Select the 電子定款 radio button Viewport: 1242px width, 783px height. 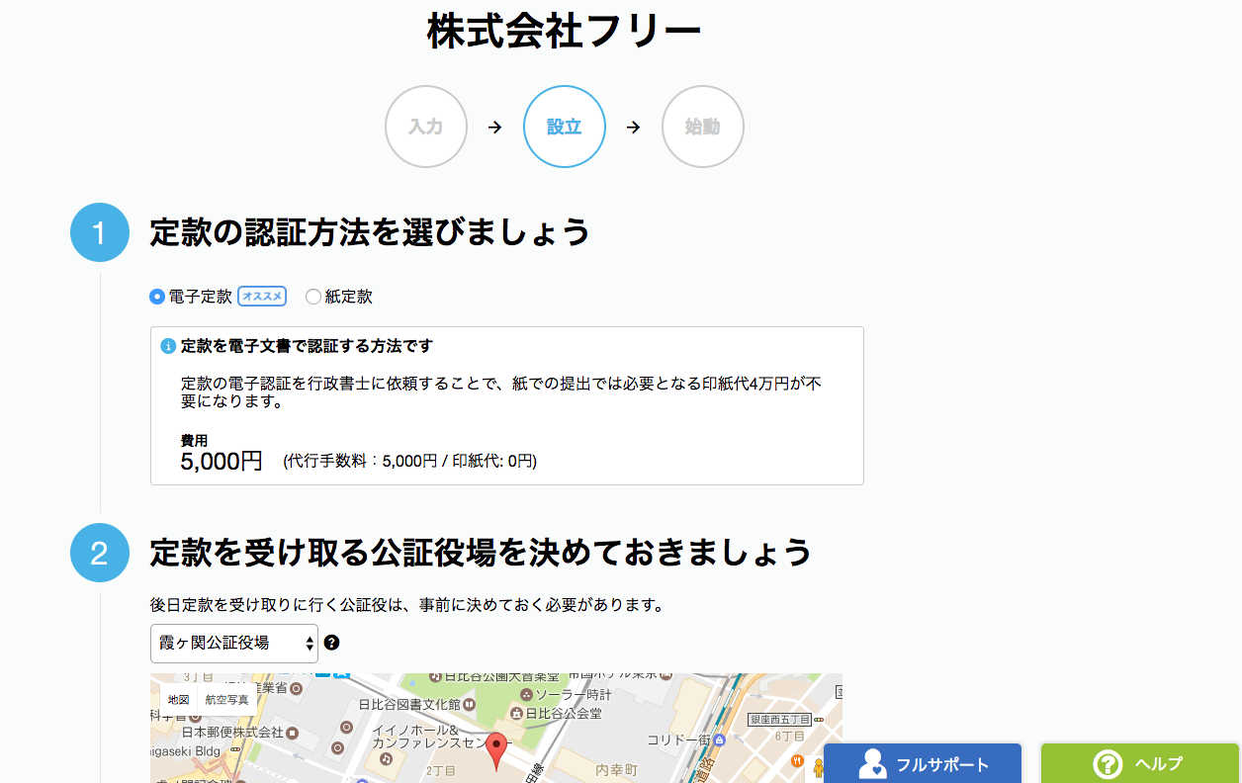[156, 297]
